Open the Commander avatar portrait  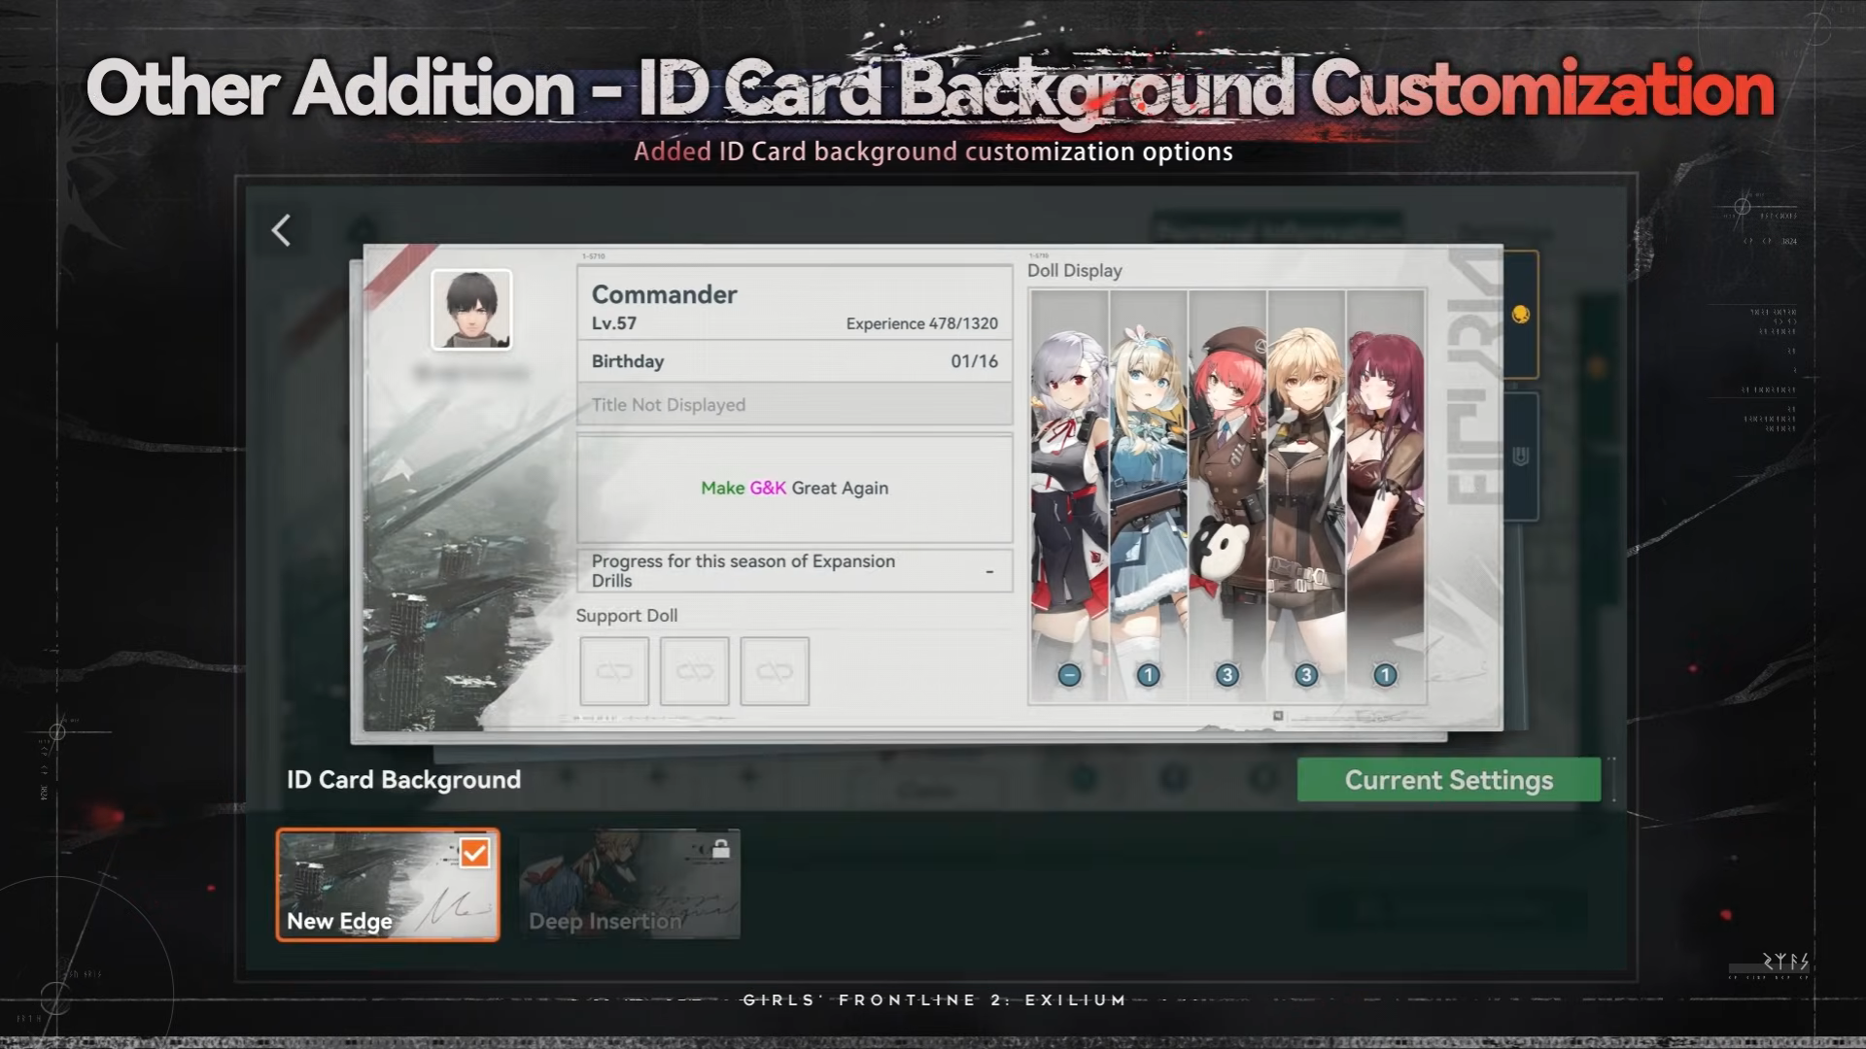tap(471, 310)
